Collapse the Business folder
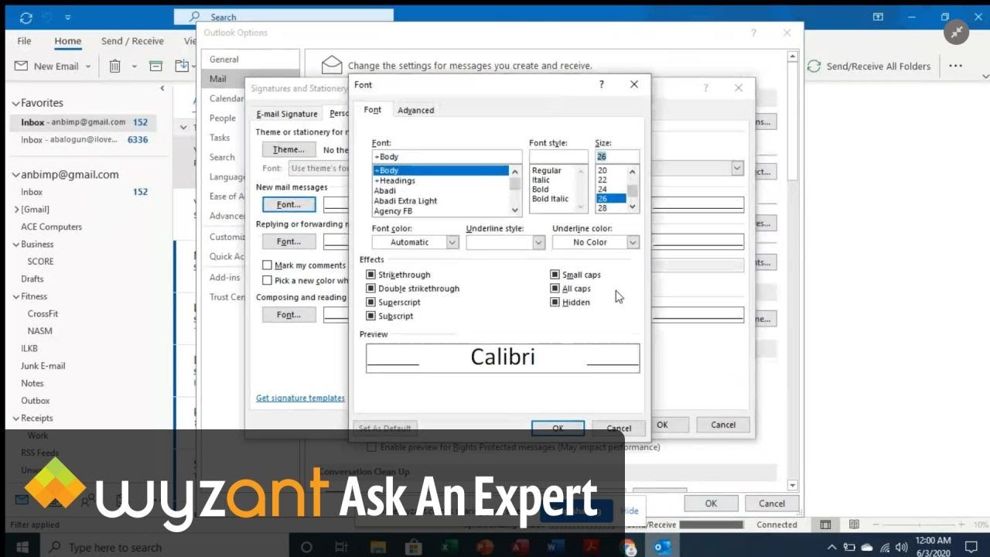990x557 pixels. tap(15, 244)
